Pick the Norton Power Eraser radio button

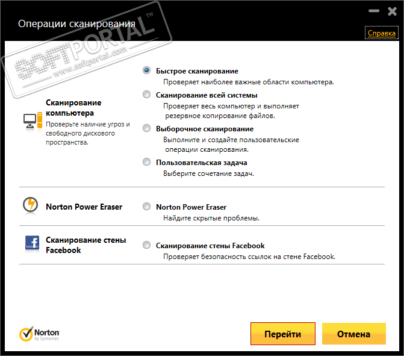146,206
